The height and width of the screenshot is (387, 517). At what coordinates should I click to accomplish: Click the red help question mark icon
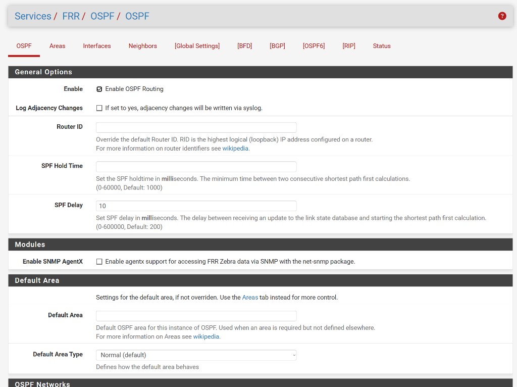(x=502, y=16)
